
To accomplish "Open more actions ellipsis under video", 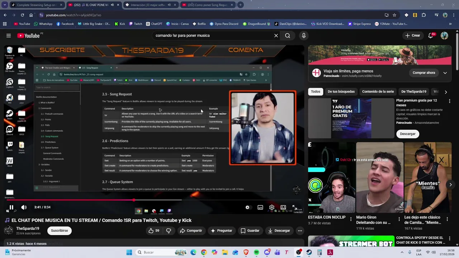I will point(300,230).
